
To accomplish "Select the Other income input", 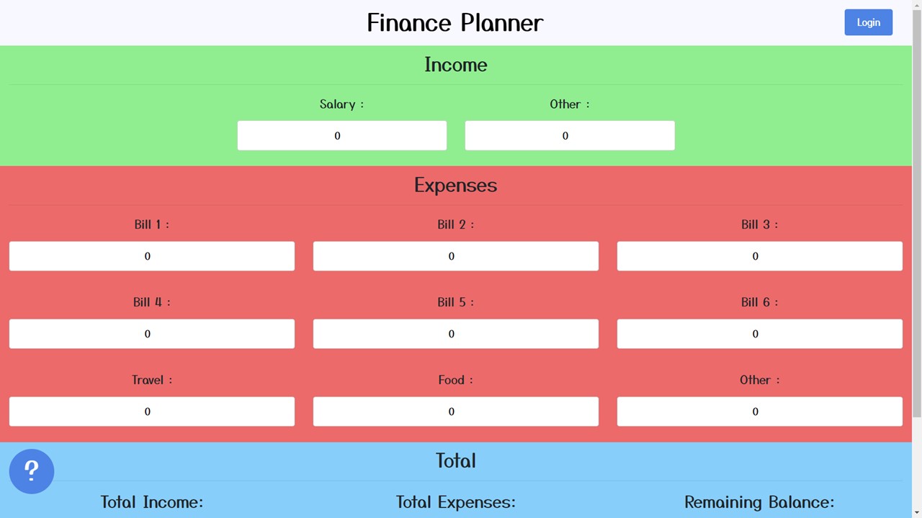I will coord(570,136).
